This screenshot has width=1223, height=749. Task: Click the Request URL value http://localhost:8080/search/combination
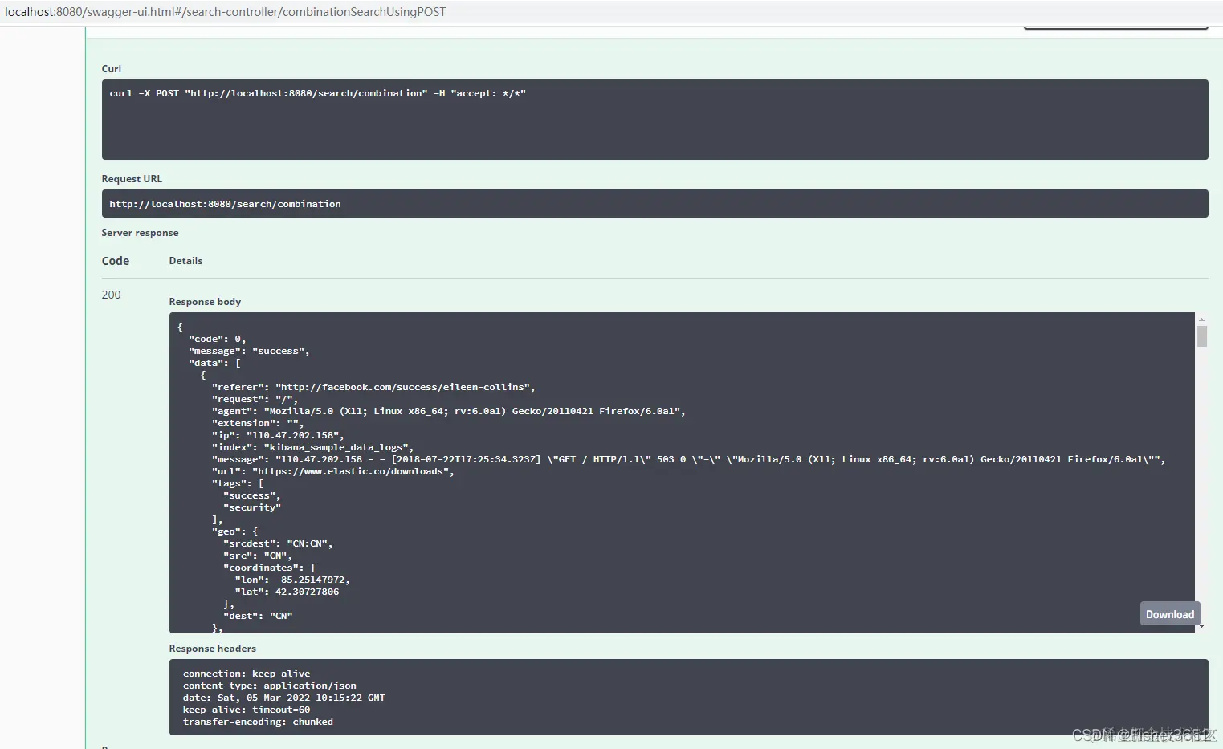tap(225, 204)
